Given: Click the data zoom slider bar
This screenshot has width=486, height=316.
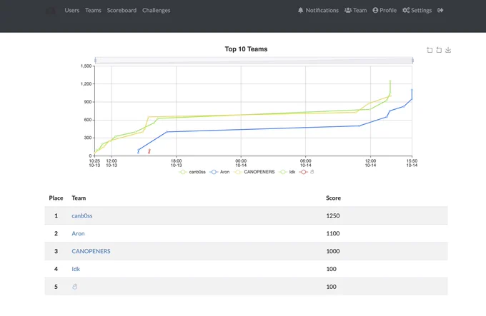Looking at the screenshot, I should [254, 61].
